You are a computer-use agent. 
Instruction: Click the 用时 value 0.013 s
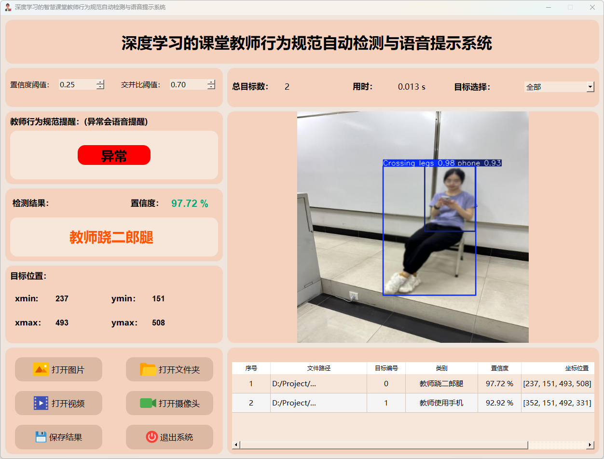412,87
